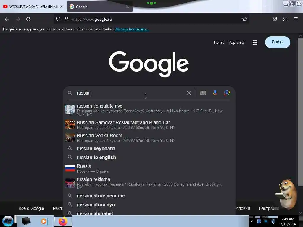The image size is (303, 227).
Task: Open the Картинки link
Action: tap(236, 42)
